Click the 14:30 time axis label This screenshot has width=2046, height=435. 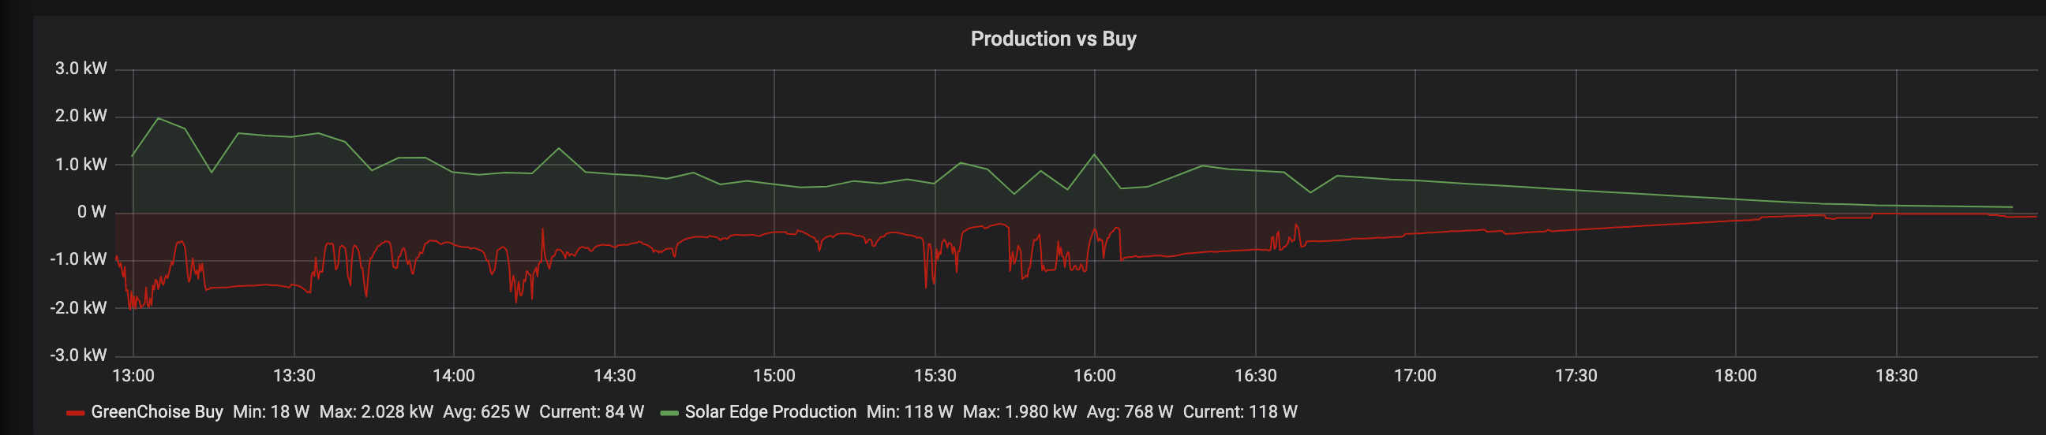pos(615,376)
